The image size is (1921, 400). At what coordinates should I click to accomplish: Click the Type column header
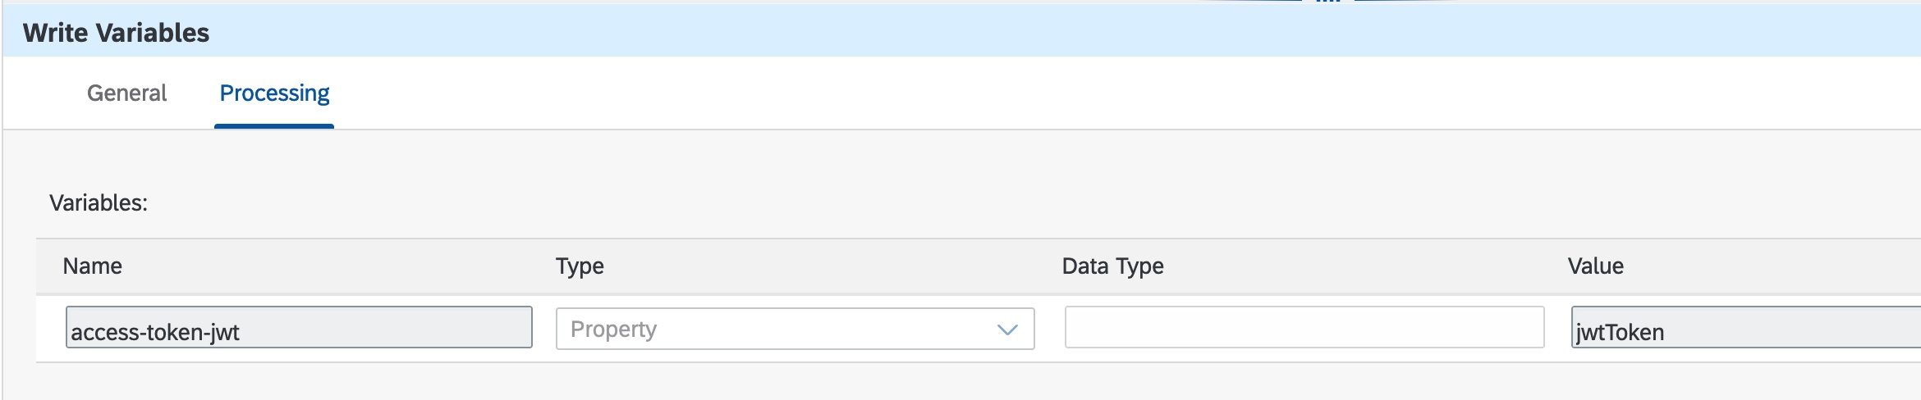pyautogui.click(x=580, y=266)
